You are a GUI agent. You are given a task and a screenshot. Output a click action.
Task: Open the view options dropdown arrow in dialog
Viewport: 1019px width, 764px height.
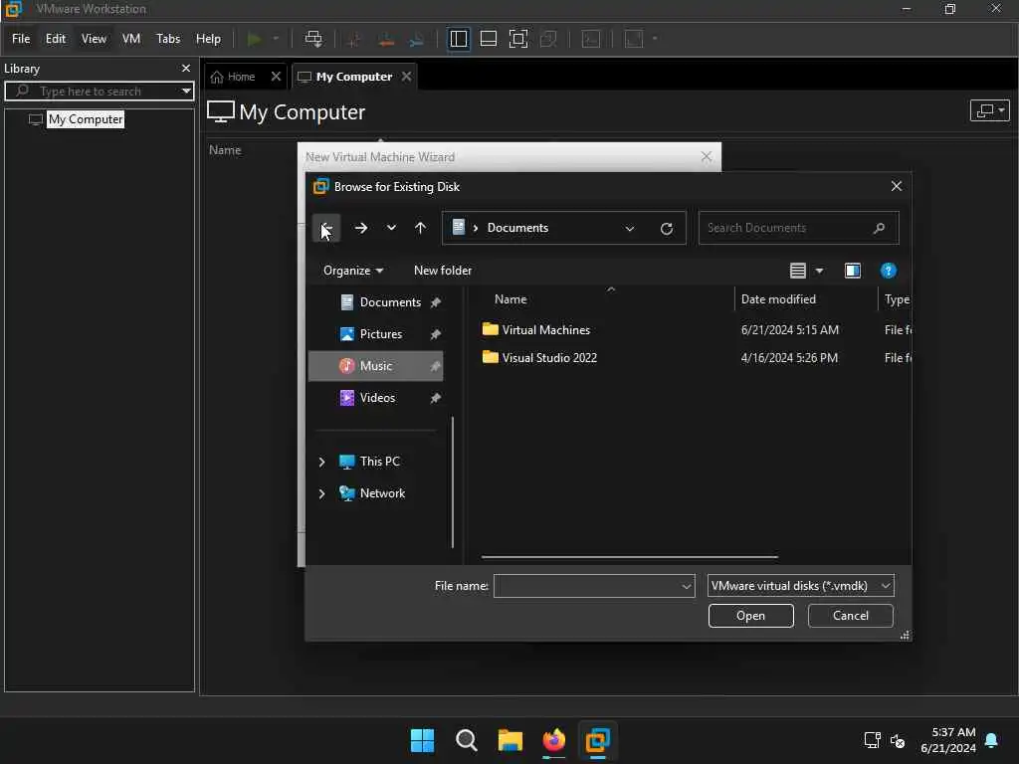[819, 271]
